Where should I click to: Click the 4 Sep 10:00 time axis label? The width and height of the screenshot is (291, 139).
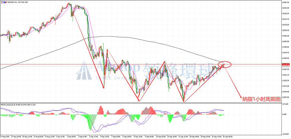pyautogui.click(x=104, y=136)
